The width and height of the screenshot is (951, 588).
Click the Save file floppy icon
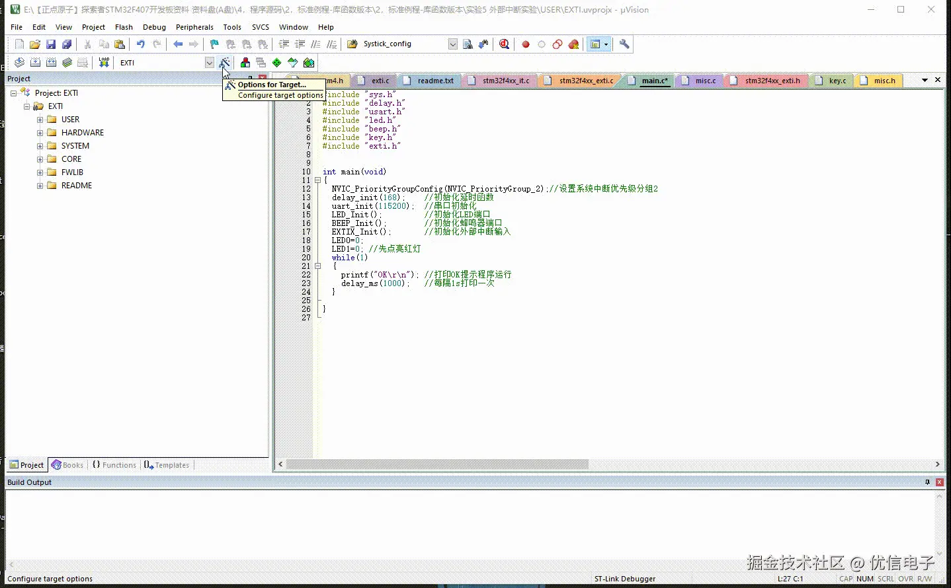pos(51,44)
